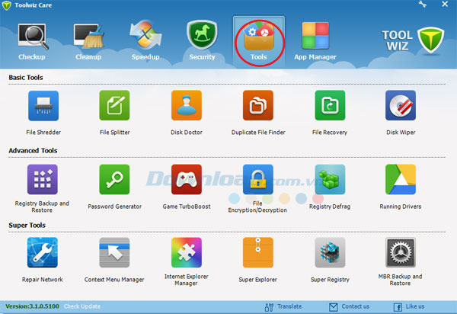This screenshot has width=457, height=314.
Task: Click the Translate link
Action: (283, 306)
